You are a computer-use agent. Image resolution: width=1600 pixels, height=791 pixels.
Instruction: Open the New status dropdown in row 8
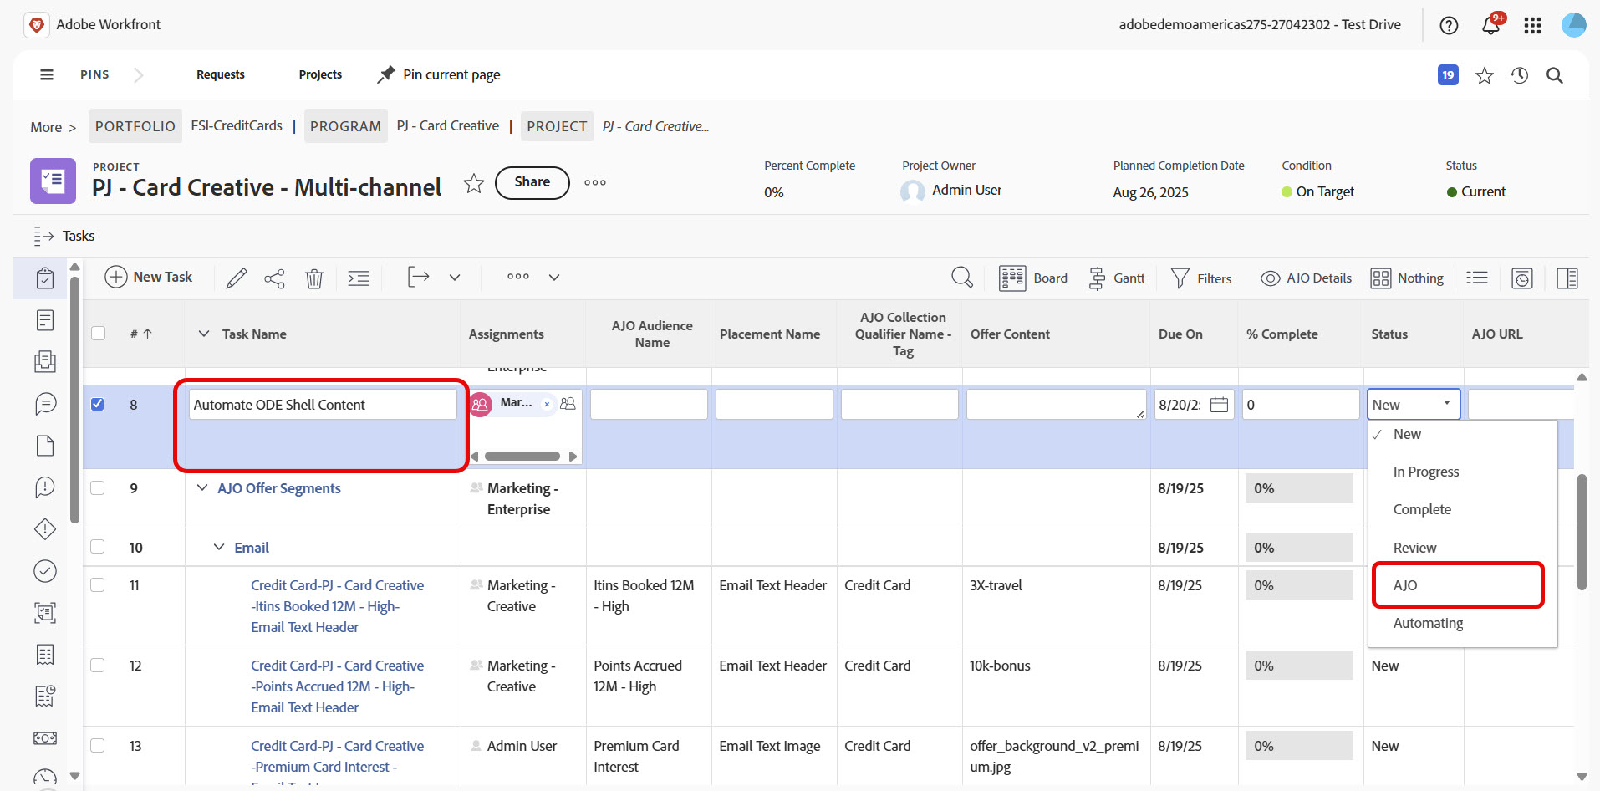coord(1414,405)
